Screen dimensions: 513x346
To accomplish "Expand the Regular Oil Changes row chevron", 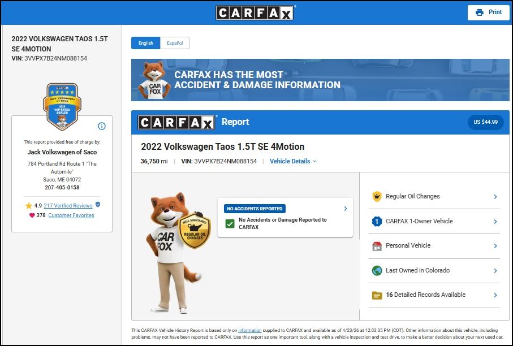I will [495, 197].
